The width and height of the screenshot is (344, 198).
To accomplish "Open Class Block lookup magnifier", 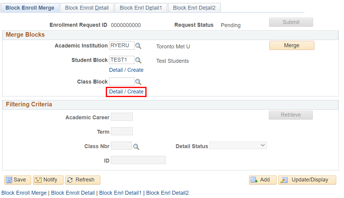I will [x=138, y=82].
